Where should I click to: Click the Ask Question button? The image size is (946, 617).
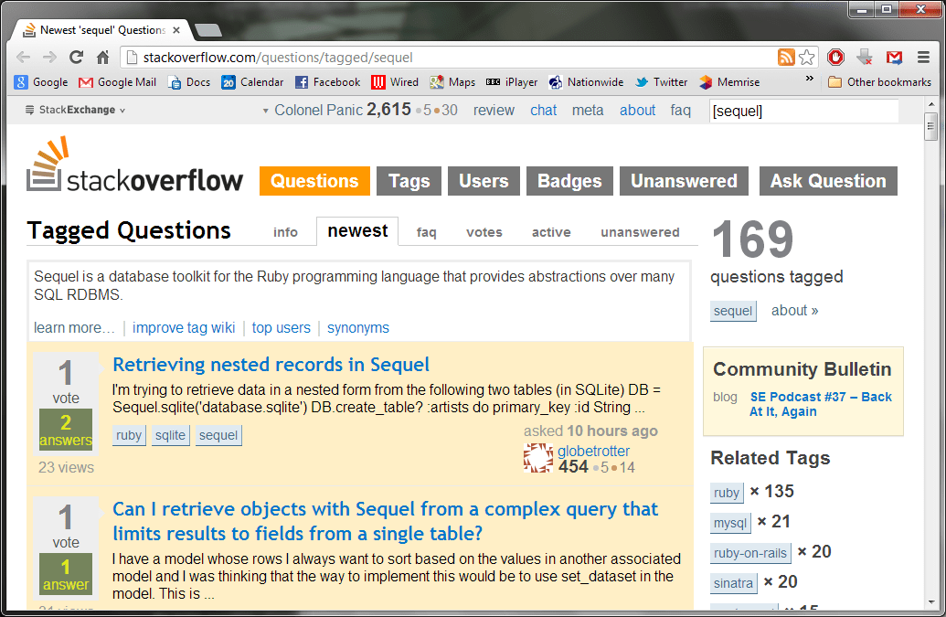(x=828, y=181)
